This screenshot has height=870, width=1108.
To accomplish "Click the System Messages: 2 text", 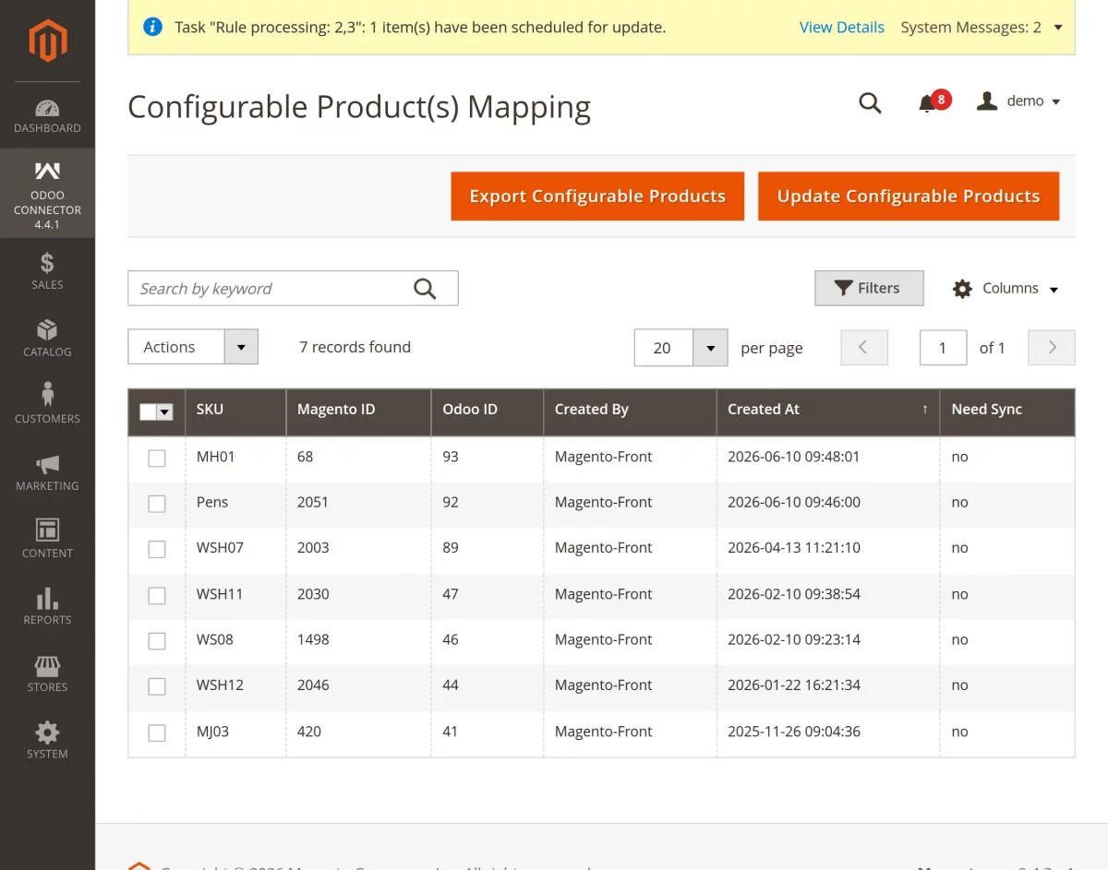I will coord(971,28).
